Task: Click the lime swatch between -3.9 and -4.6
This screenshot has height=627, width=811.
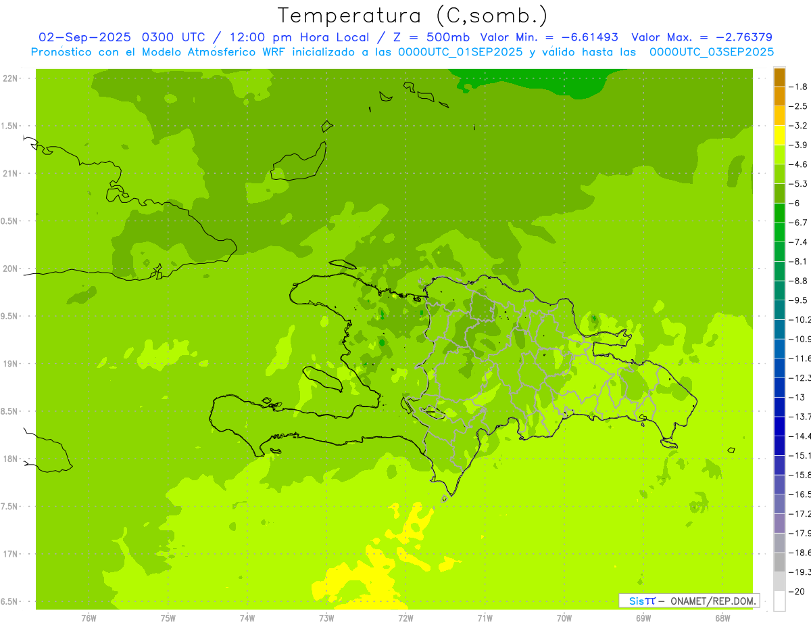Action: click(779, 155)
